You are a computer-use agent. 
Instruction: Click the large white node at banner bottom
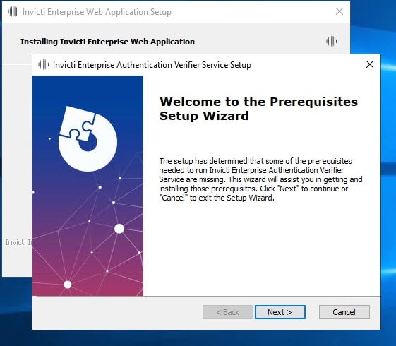68,285
